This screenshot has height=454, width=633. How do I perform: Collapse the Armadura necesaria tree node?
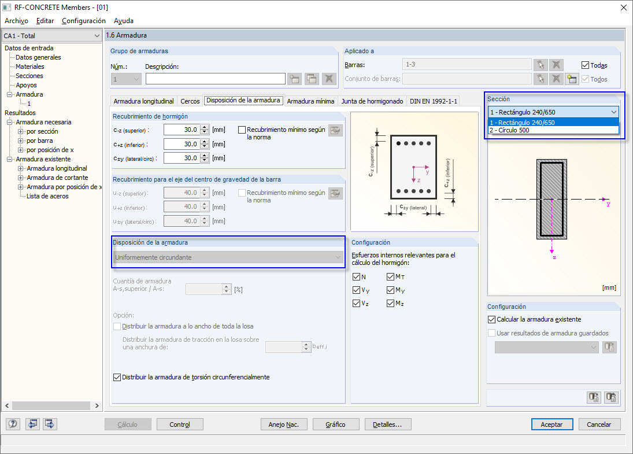pos(9,122)
